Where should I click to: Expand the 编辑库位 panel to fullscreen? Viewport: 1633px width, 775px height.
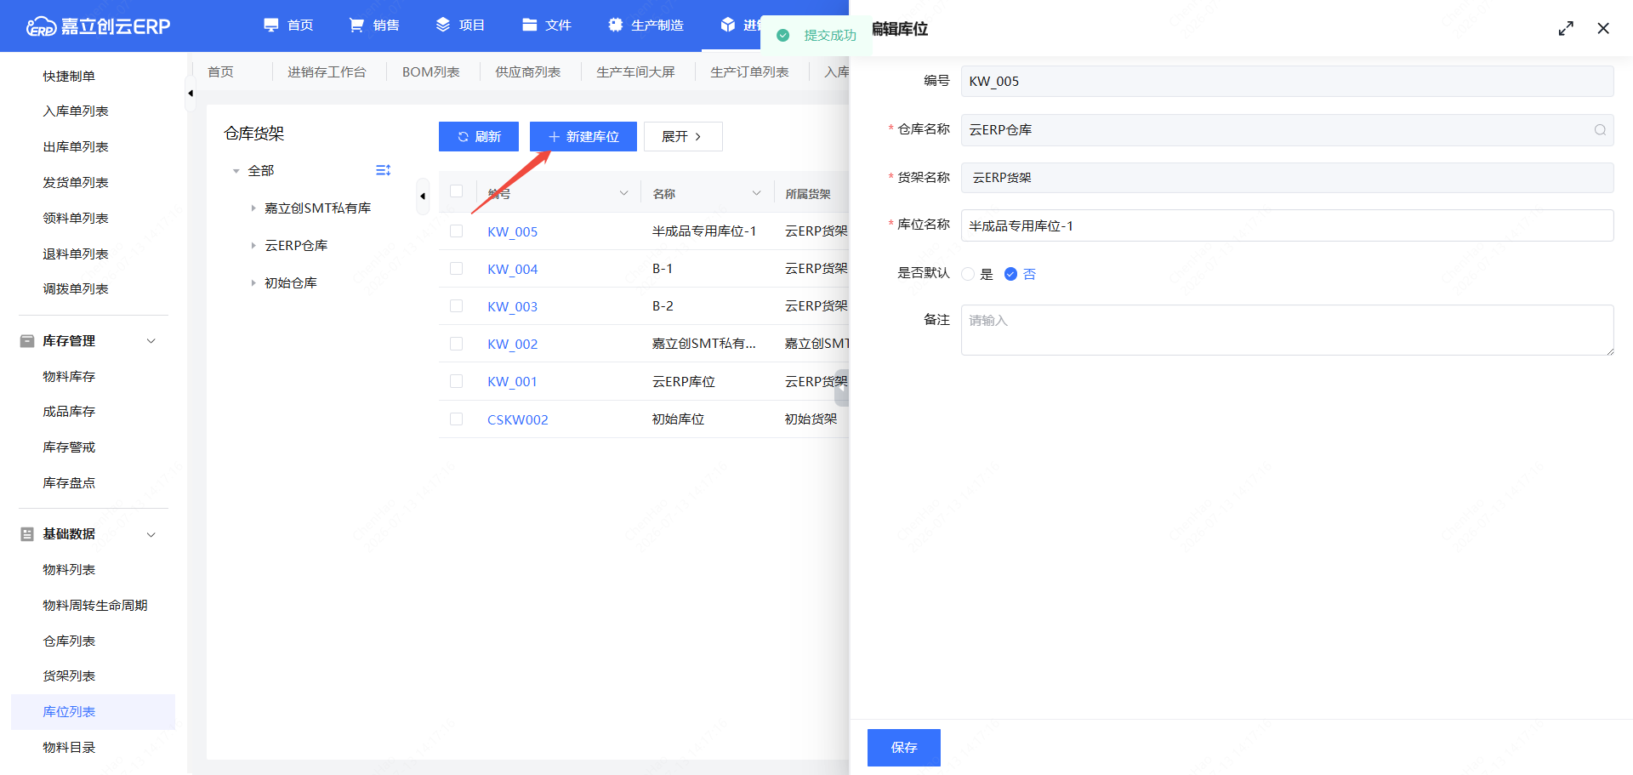pos(1566,28)
